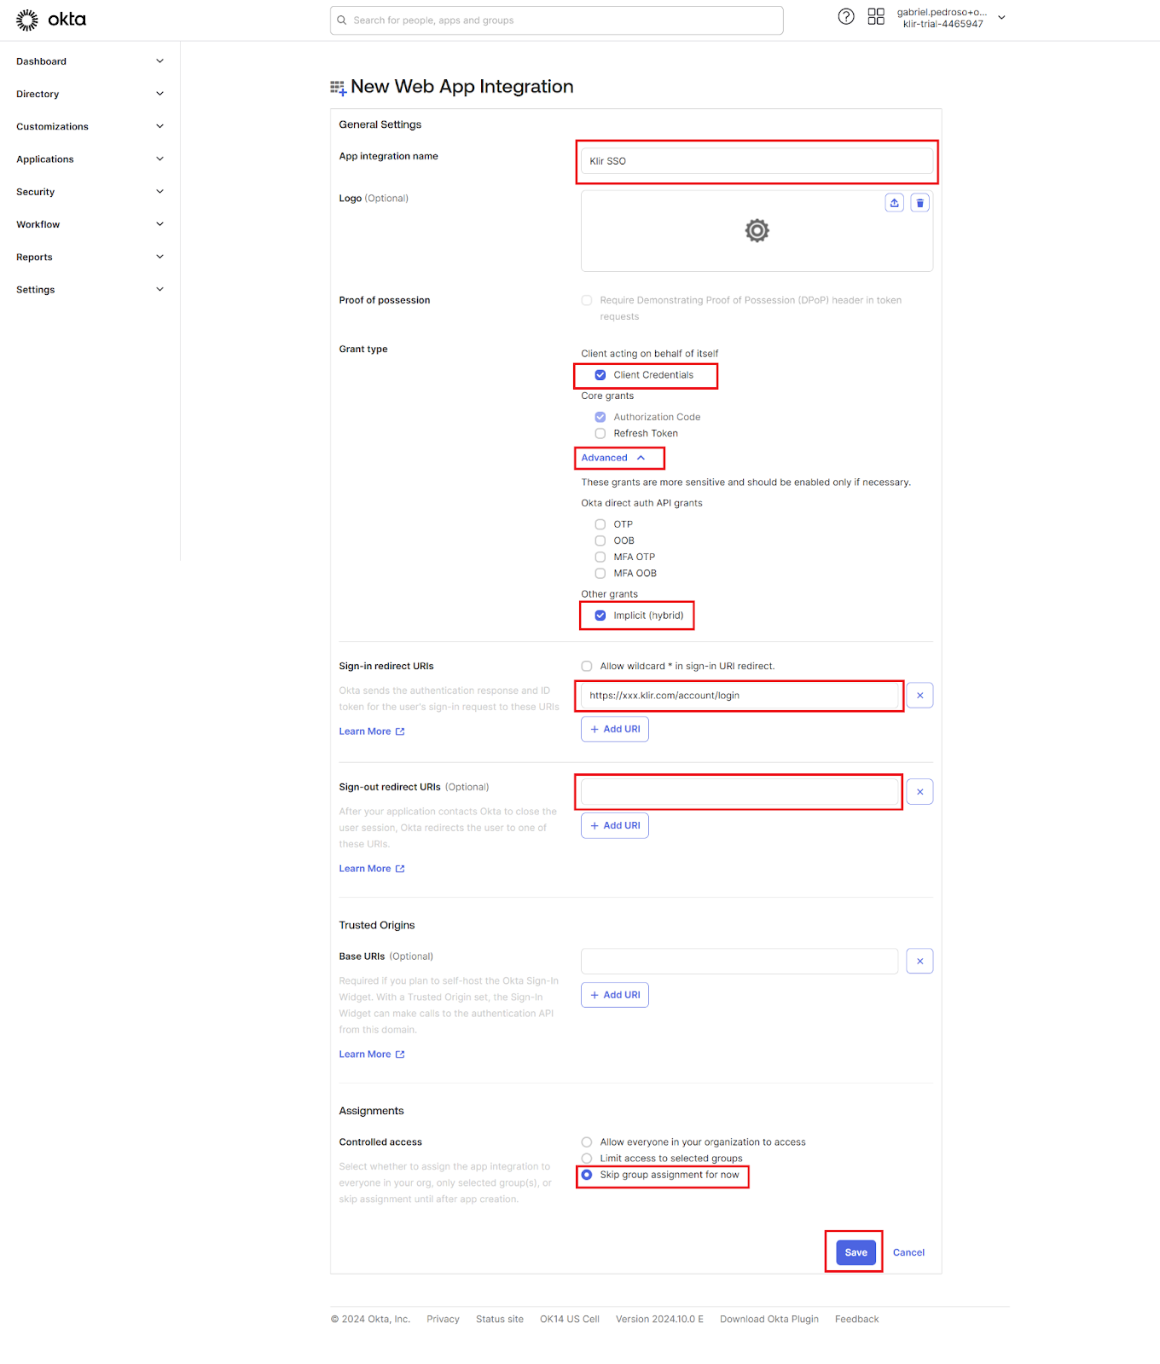This screenshot has height=1364, width=1160.
Task: Select Limit access to selected groups
Action: pyautogui.click(x=587, y=1159)
